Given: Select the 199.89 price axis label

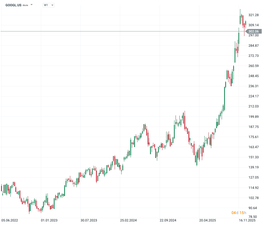Looking at the screenshot, I should (x=253, y=117).
